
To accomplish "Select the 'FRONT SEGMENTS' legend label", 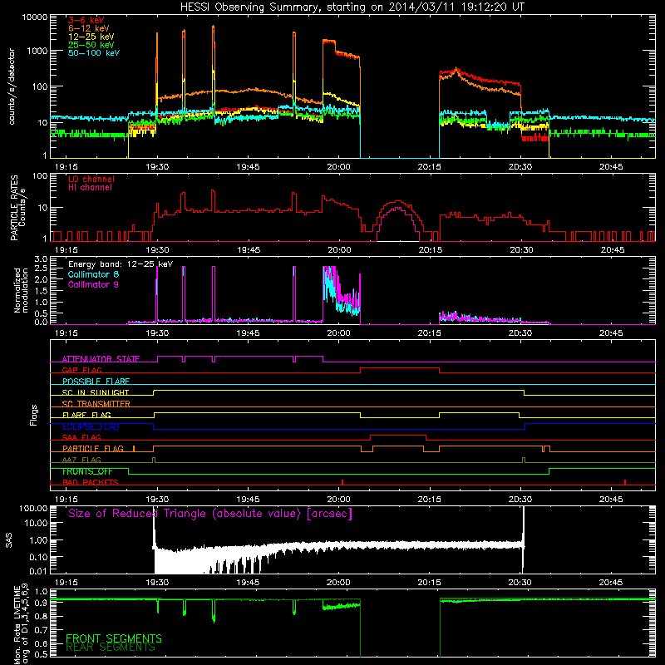I will click(114, 638).
